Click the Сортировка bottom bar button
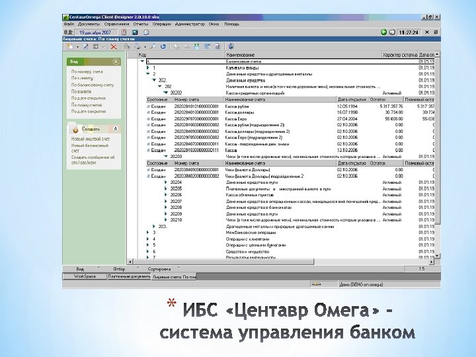Image resolution: width=476 pixels, height=357 pixels. pyautogui.click(x=159, y=269)
